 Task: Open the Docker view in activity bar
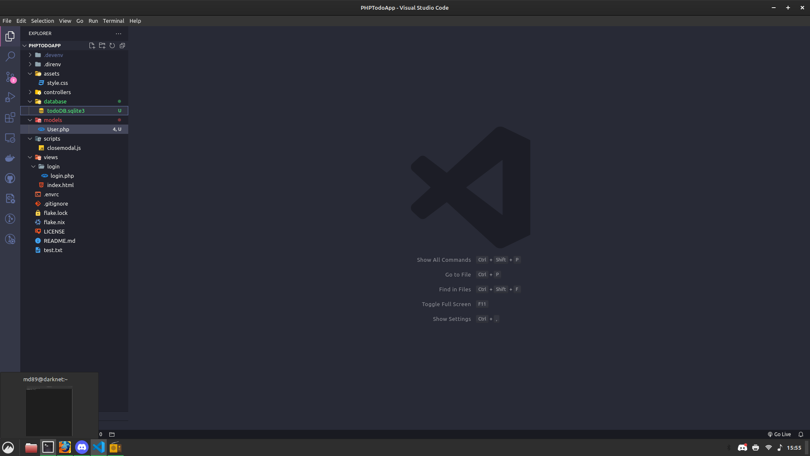(x=10, y=158)
